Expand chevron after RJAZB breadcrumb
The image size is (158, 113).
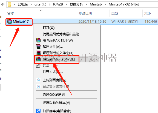[x=66, y=4]
